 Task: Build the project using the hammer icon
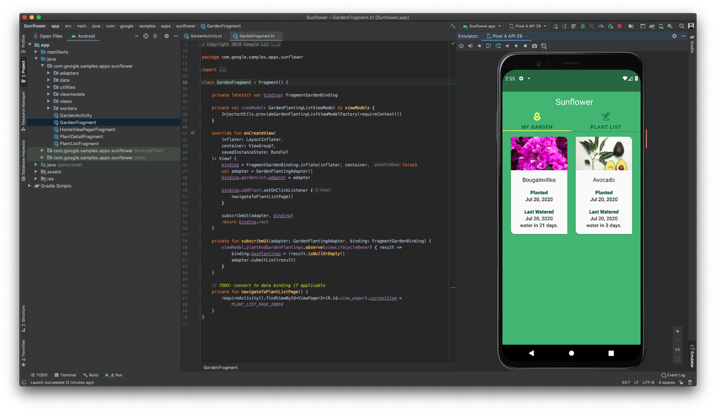point(452,26)
